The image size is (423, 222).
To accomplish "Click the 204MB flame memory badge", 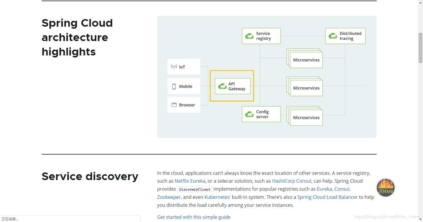I will click(x=385, y=188).
